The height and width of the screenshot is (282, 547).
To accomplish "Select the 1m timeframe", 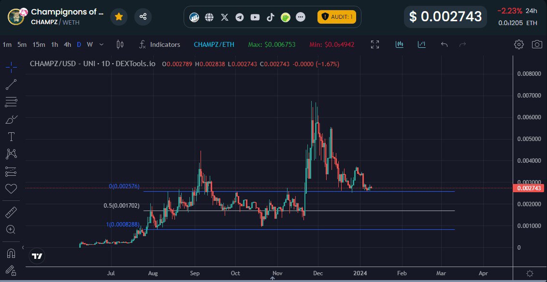I will pyautogui.click(x=7, y=44).
